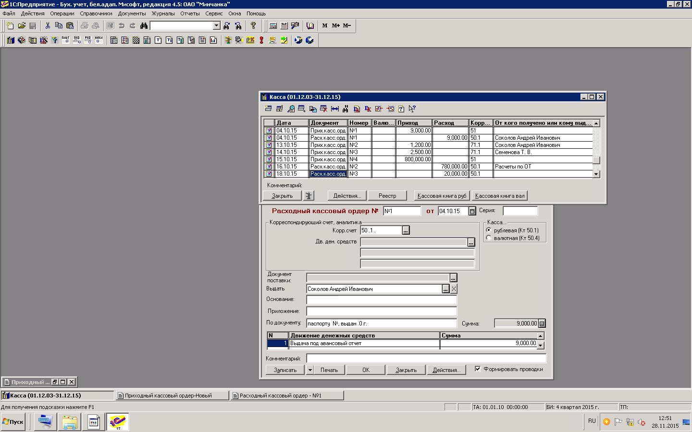Click the yellow @1C toolbar icon
This screenshot has width=692, height=432.
(250, 40)
